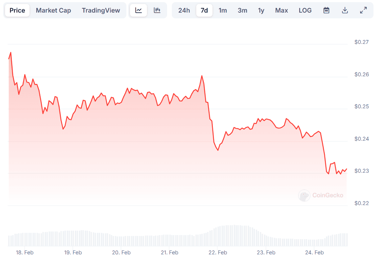Choose the 1m time range
The image size is (376, 263).
(x=223, y=10)
